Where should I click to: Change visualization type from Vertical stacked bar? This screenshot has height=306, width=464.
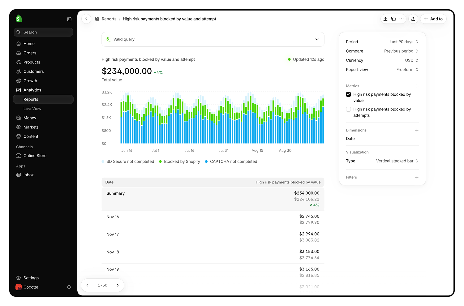point(397,161)
